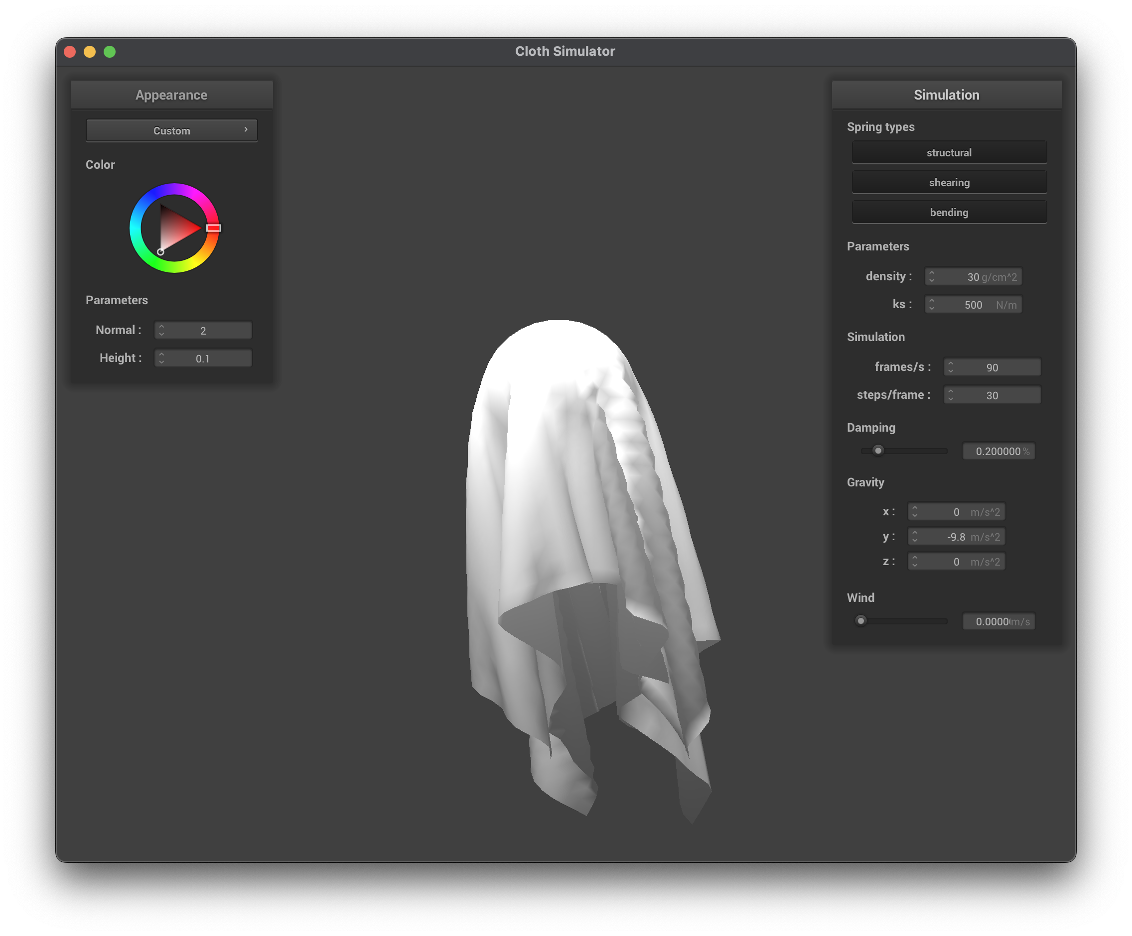Screen dimensions: 1132x936
Task: Click the Color section label
Action: [100, 164]
